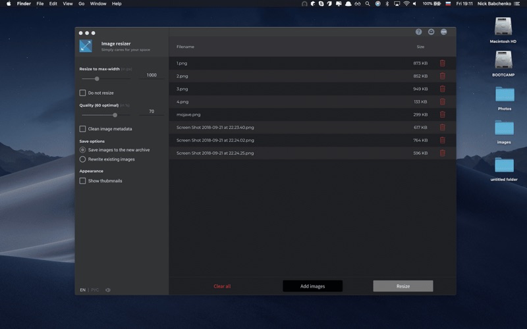Select Screen Shot 2018-09-21 at 22.24.02.png name
The image size is (527, 329).
tap(215, 140)
